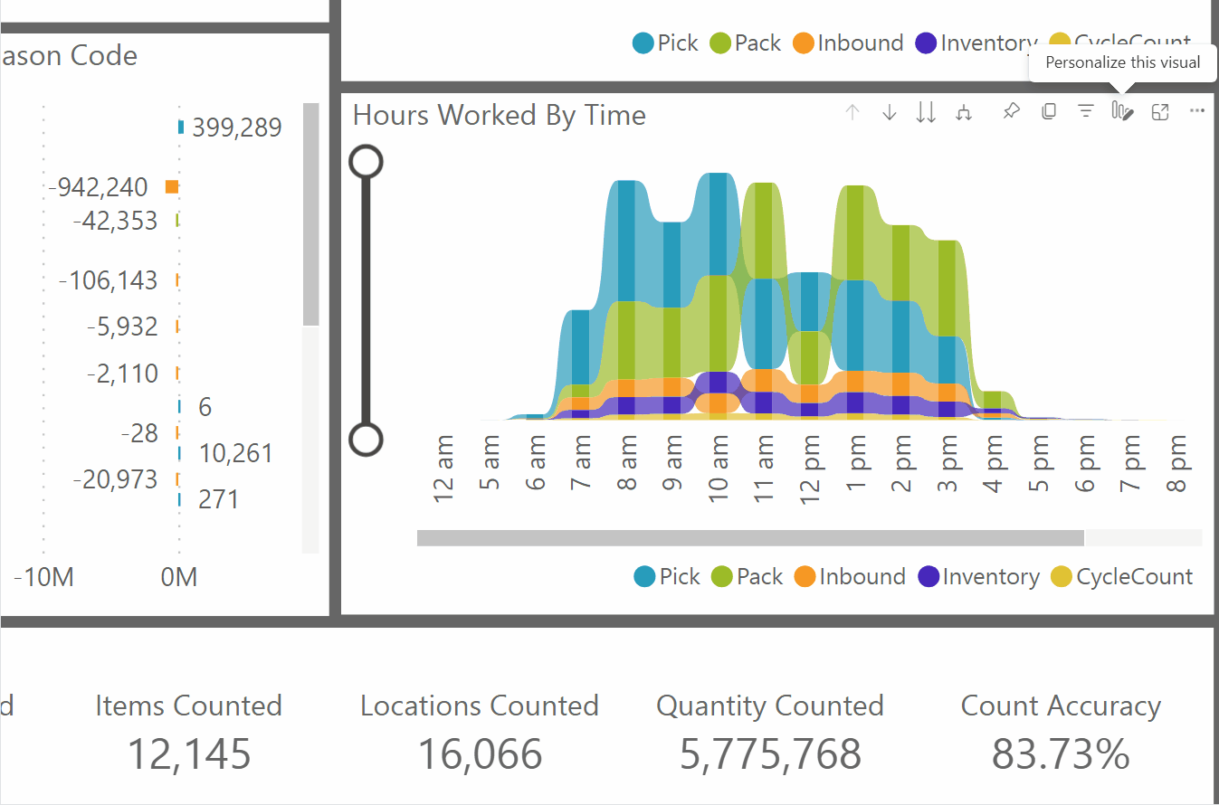Open more options ellipsis menu

[x=1197, y=111]
